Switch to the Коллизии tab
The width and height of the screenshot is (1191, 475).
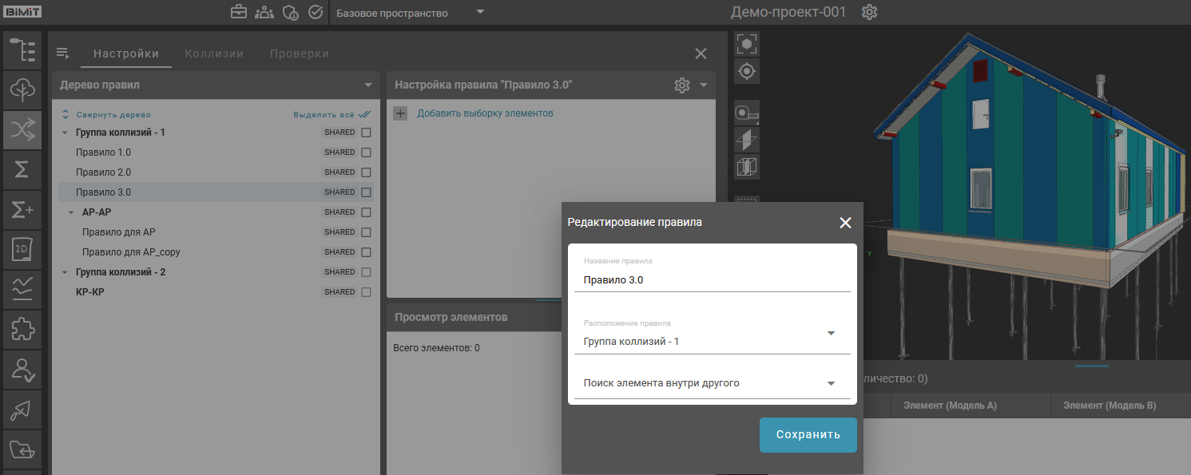[214, 53]
